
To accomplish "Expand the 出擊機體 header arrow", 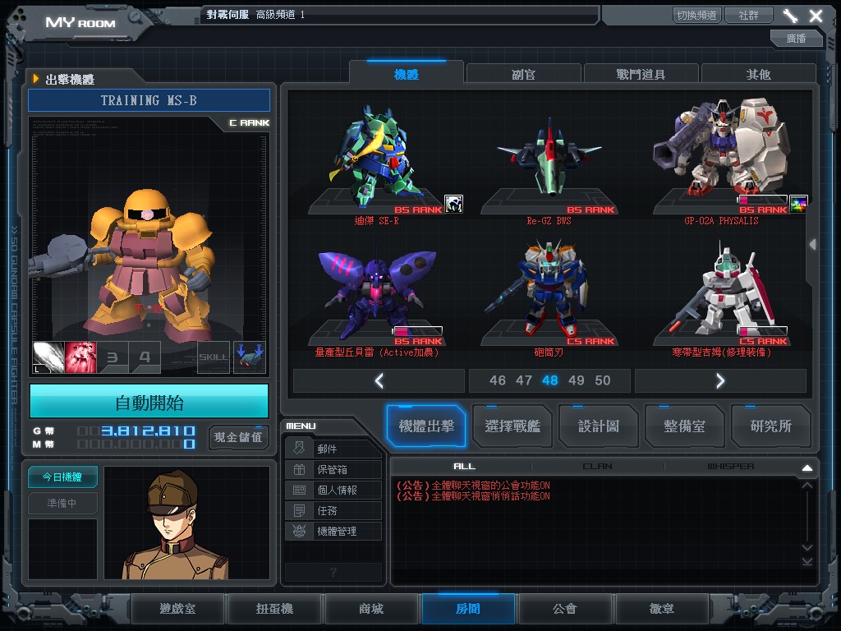I will click(36, 79).
